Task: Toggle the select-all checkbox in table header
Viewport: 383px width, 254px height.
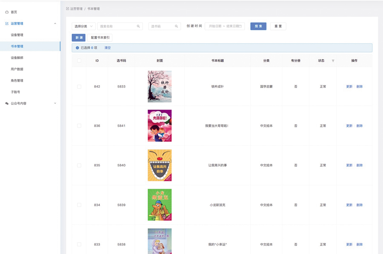Action: (79, 61)
